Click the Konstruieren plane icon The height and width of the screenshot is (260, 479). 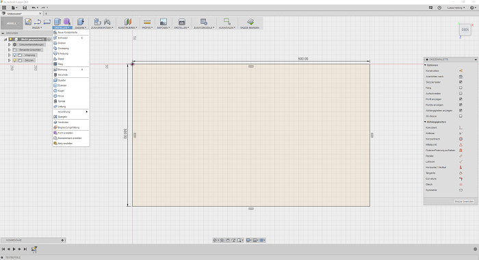pyautogui.click(x=128, y=22)
